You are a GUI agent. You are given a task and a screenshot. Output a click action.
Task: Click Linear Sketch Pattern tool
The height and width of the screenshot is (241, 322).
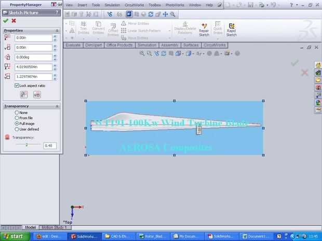(x=141, y=31)
